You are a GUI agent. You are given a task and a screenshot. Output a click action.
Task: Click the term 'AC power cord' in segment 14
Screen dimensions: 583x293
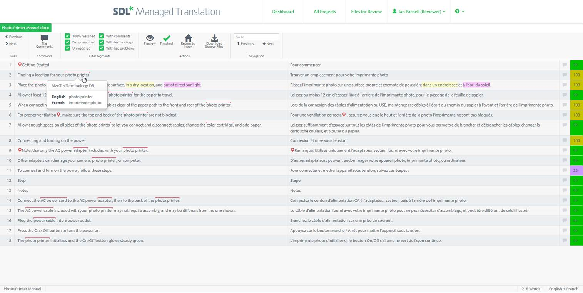pos(54,200)
